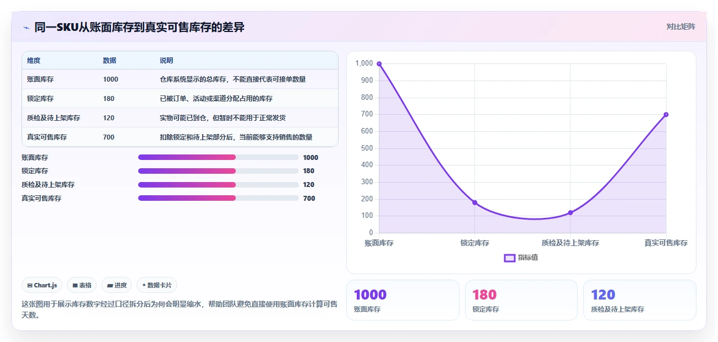Click table value 180 in 数据 column
718x342 pixels.
(x=109, y=99)
